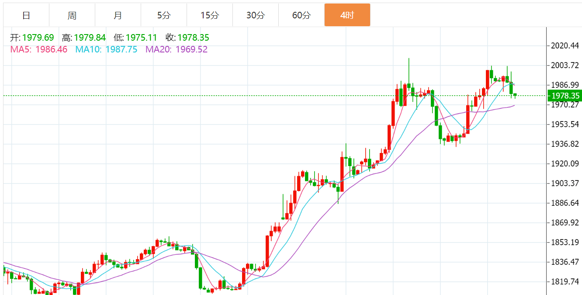582x295 pixels.
Task: Click the highlighted orange 4时 tab
Action: pyautogui.click(x=347, y=15)
